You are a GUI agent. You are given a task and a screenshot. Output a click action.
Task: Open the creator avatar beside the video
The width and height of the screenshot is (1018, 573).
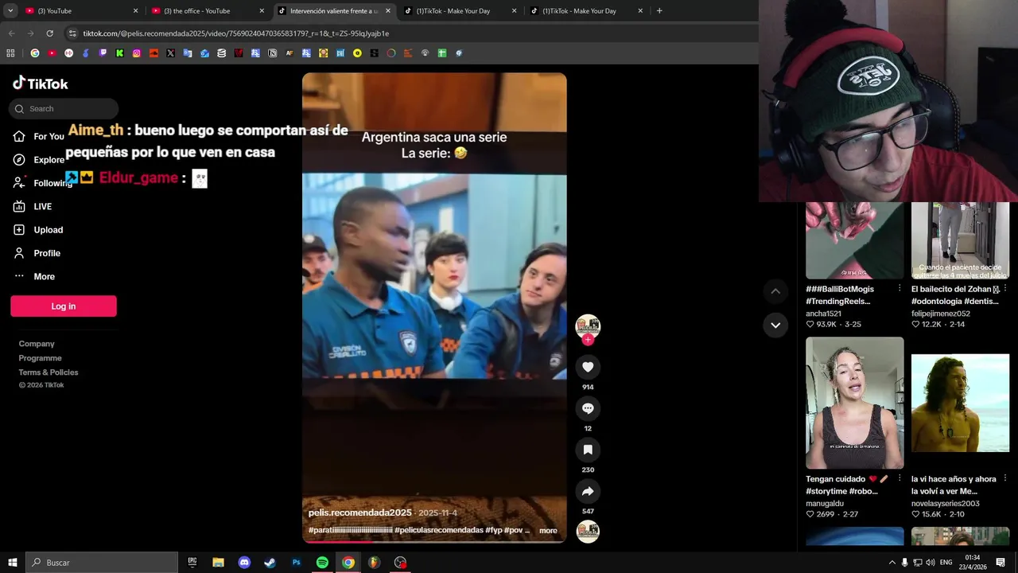point(588,326)
